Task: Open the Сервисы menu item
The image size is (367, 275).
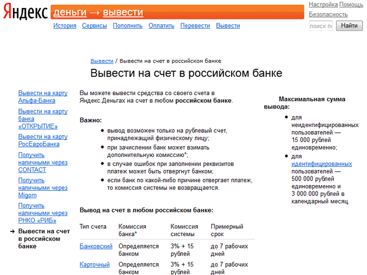Action: [x=94, y=26]
